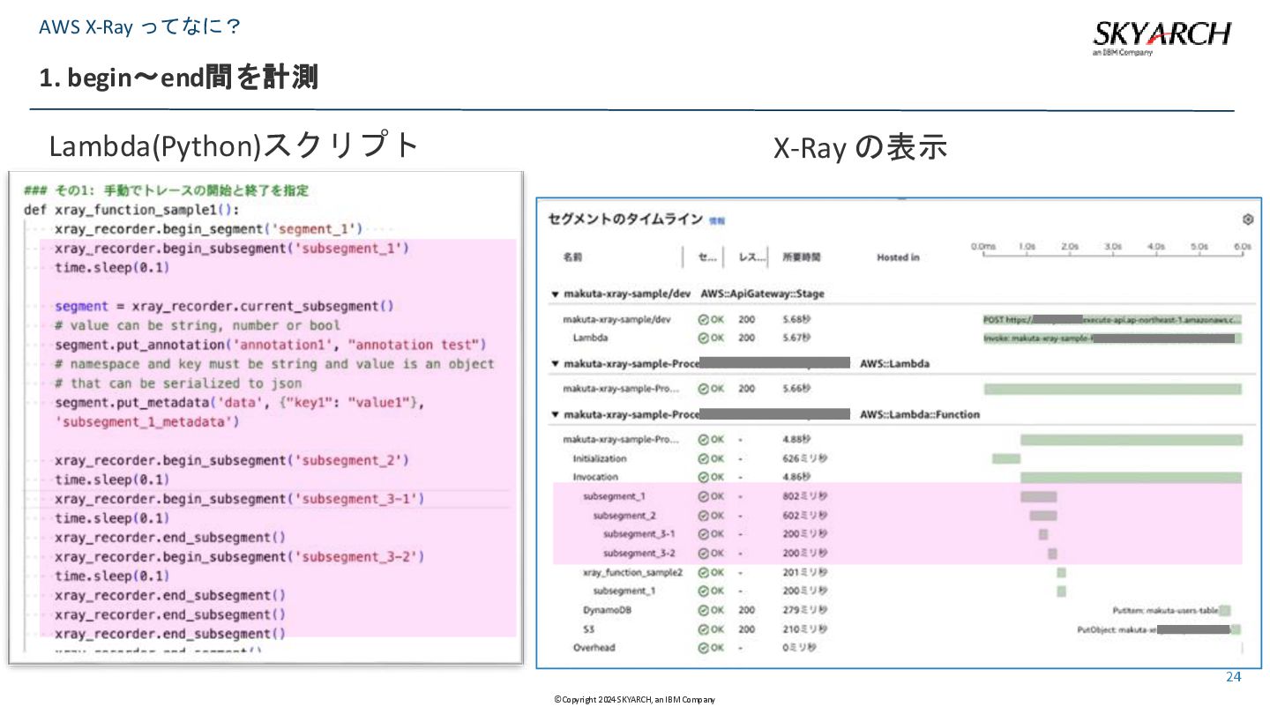Click the segment.put_annotation code line

[270, 345]
